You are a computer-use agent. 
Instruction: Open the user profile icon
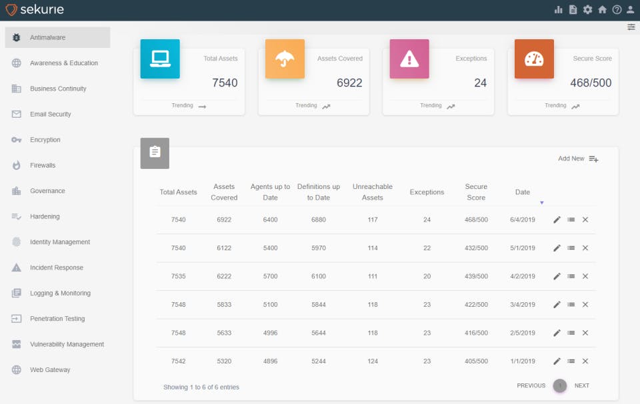tap(630, 10)
